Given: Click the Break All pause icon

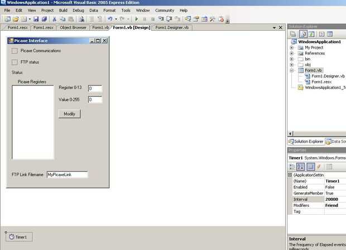Looking at the screenshot, I should tap(145, 19).
